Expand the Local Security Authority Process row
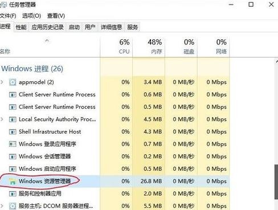This screenshot has height=210, width=278. click(x=2, y=120)
